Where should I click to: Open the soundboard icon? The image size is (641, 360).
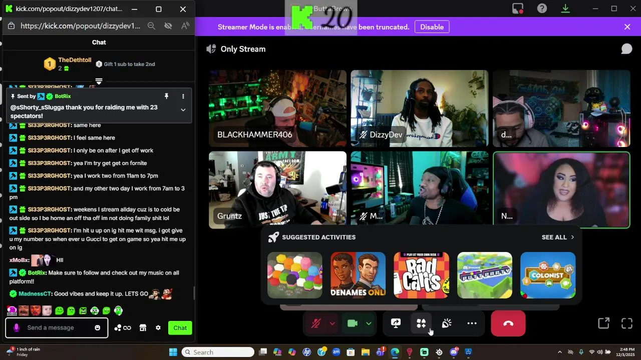pyautogui.click(x=447, y=323)
